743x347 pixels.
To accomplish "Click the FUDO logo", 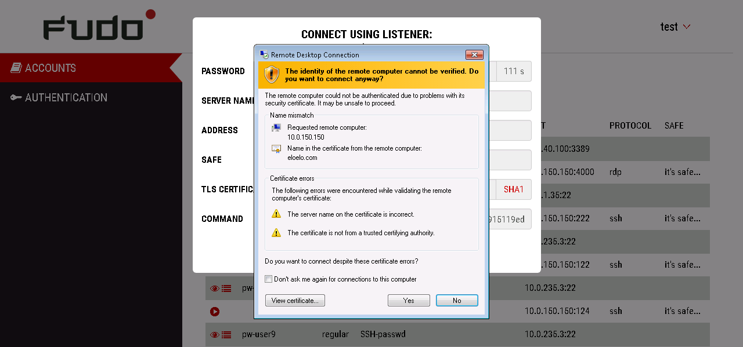I will coord(99,25).
